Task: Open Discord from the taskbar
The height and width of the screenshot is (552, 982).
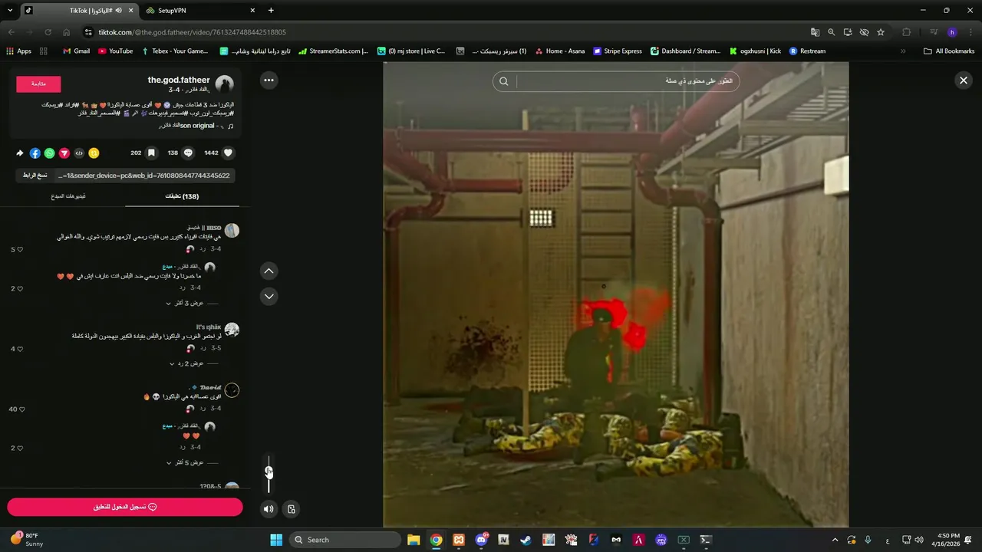Action: click(482, 540)
